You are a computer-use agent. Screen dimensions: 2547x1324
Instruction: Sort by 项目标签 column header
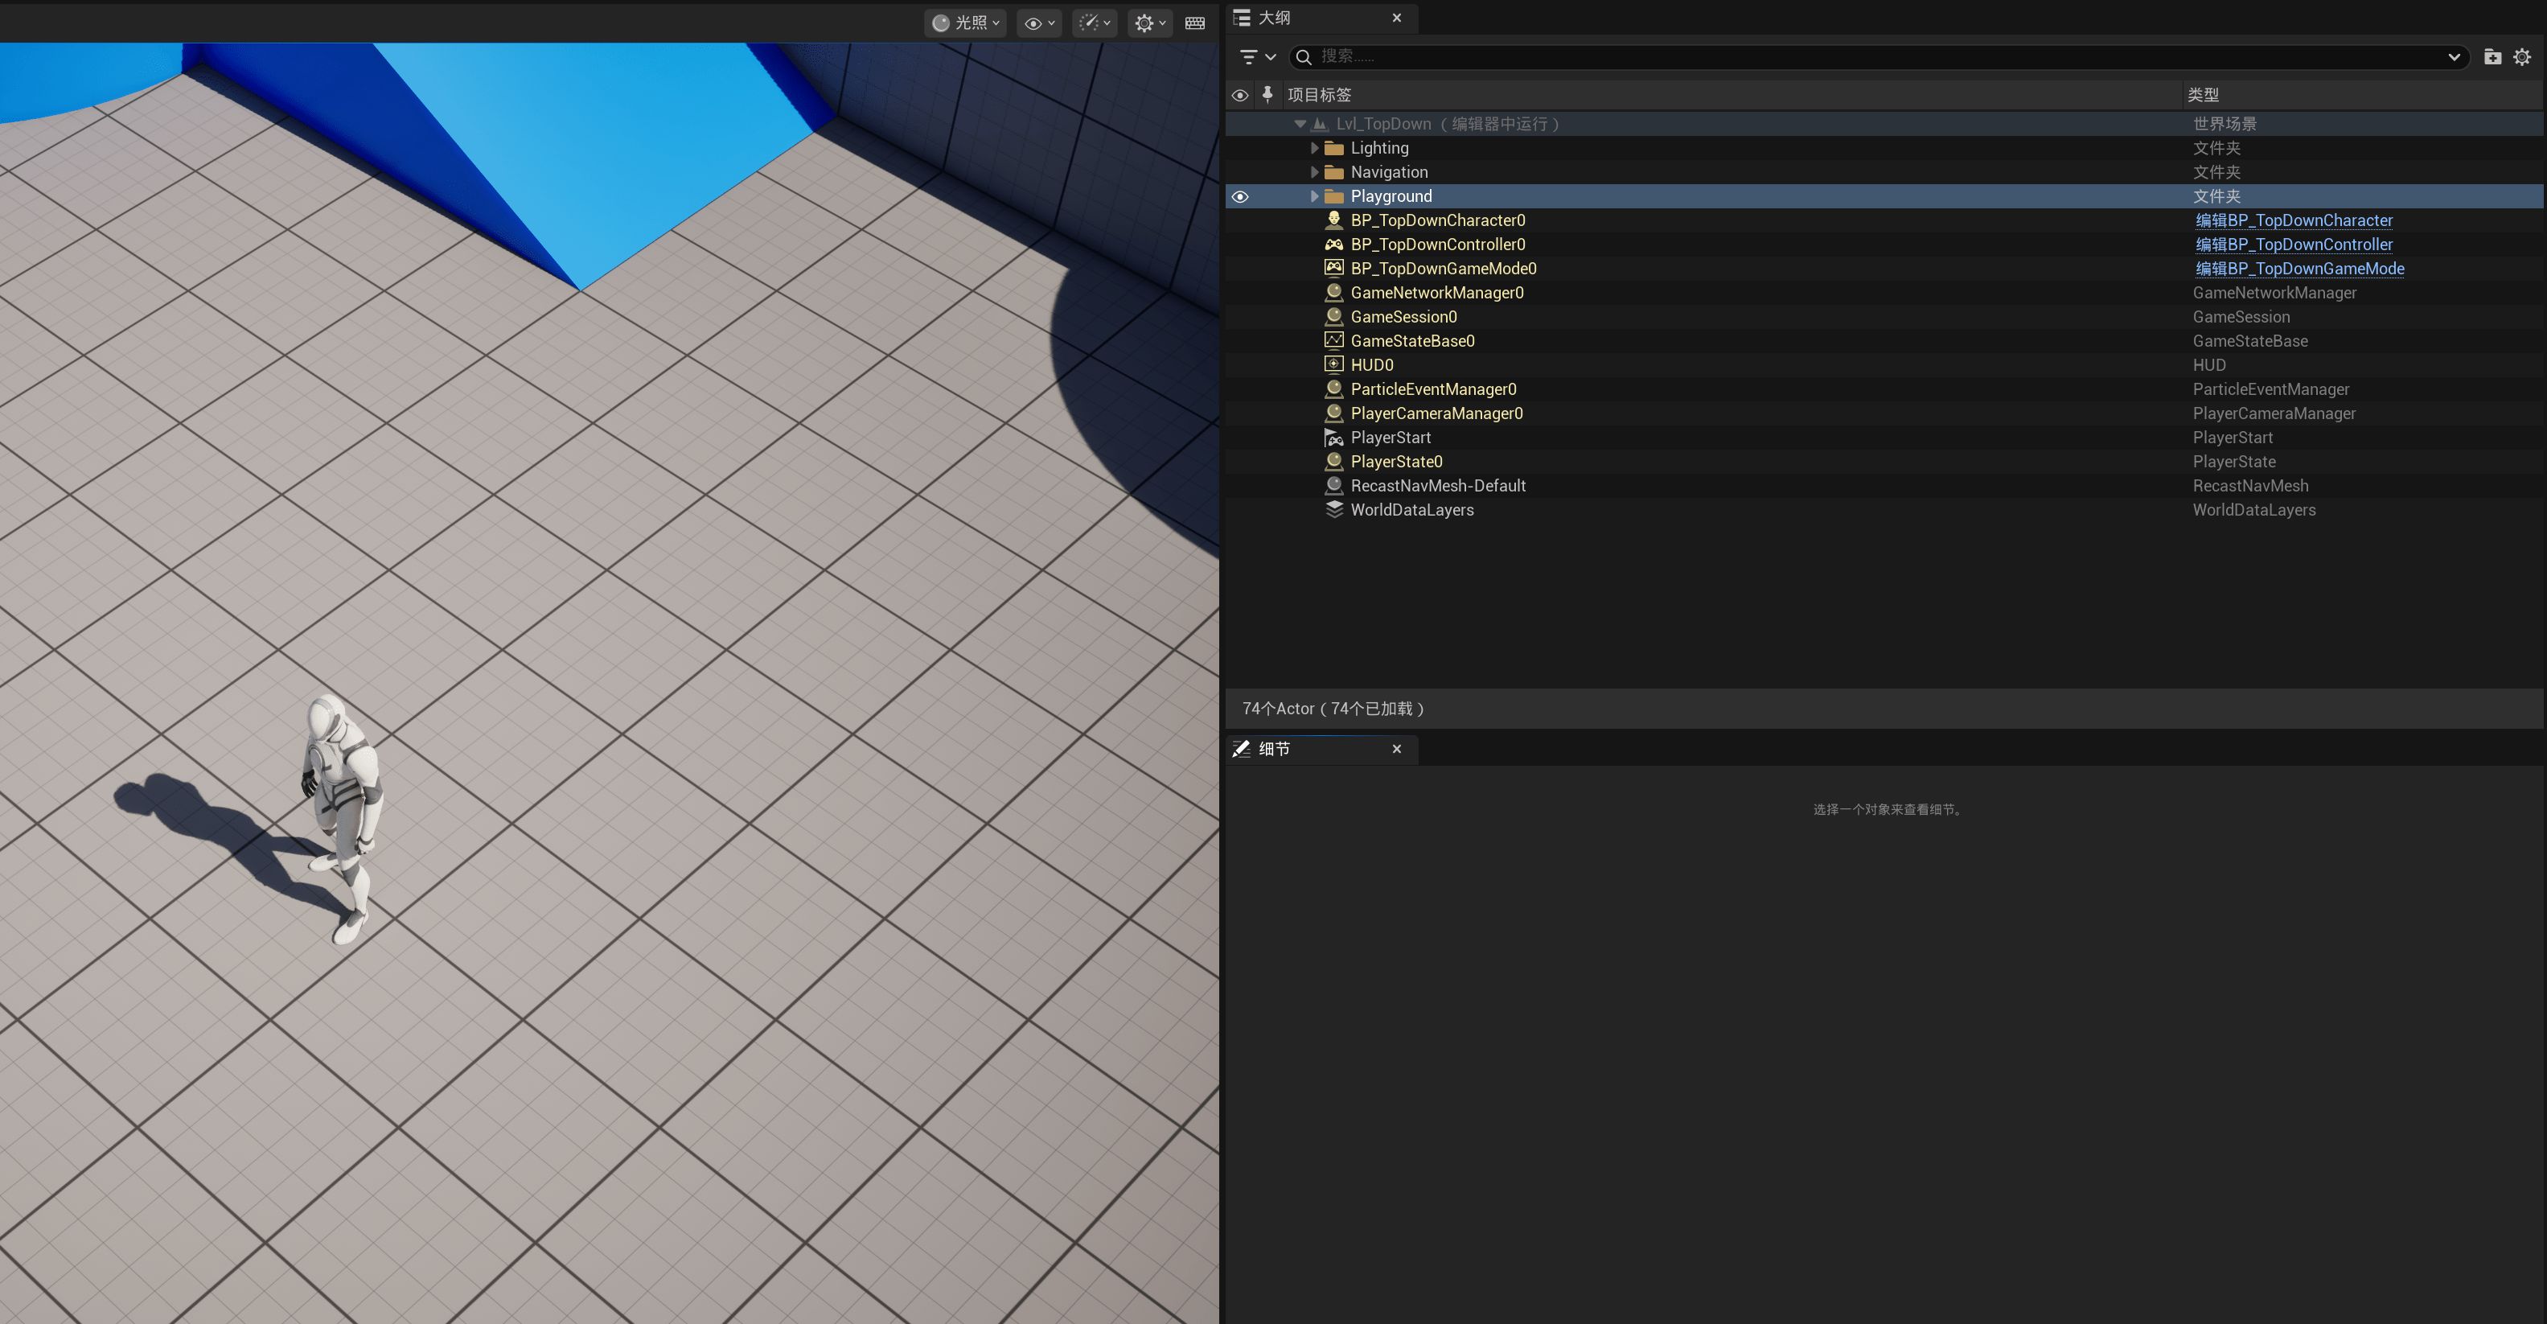point(1319,95)
